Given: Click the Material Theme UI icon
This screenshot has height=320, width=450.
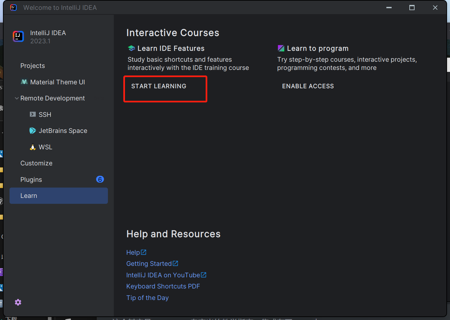Looking at the screenshot, I should (x=24, y=82).
